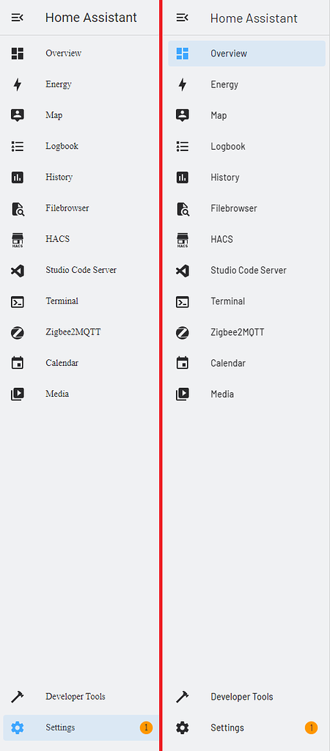Viewport: 330px width, 751px height.
Task: Collapse the right sidebar using the menu icon
Action: coord(182,18)
